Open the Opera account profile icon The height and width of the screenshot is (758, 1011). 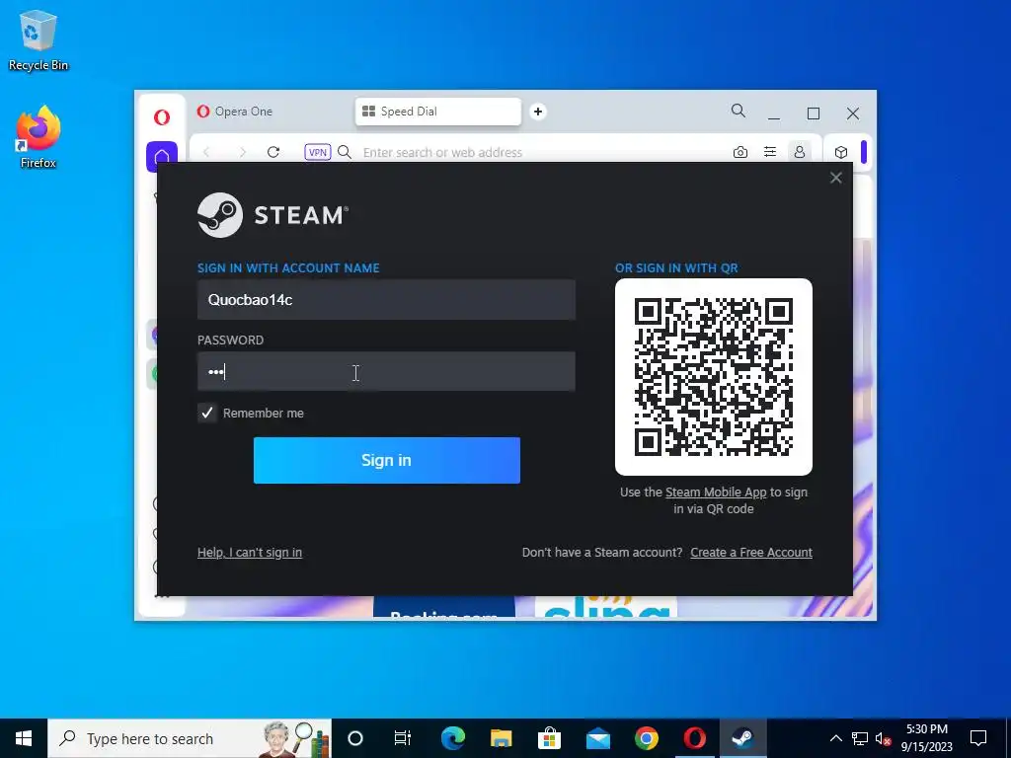coord(800,152)
